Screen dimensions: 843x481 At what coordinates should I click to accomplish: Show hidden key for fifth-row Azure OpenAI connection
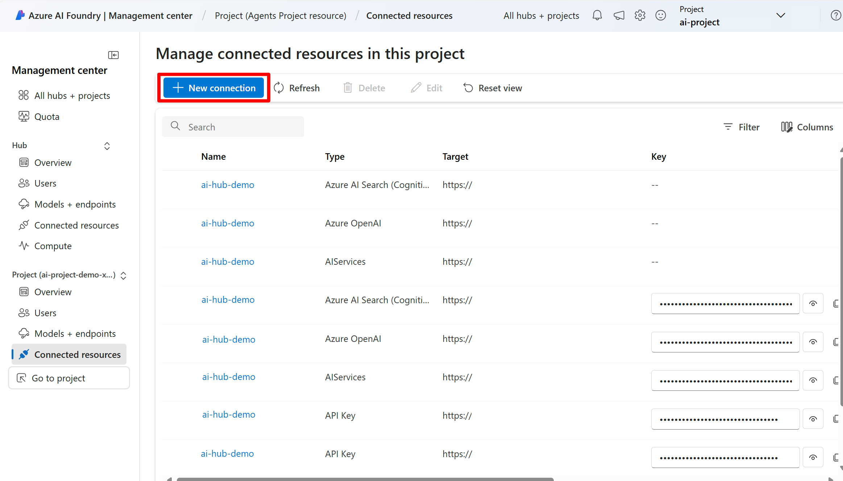[813, 342]
